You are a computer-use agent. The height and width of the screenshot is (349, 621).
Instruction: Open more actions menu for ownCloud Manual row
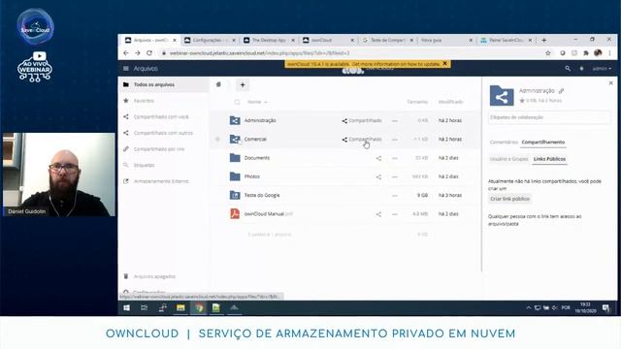click(x=395, y=214)
